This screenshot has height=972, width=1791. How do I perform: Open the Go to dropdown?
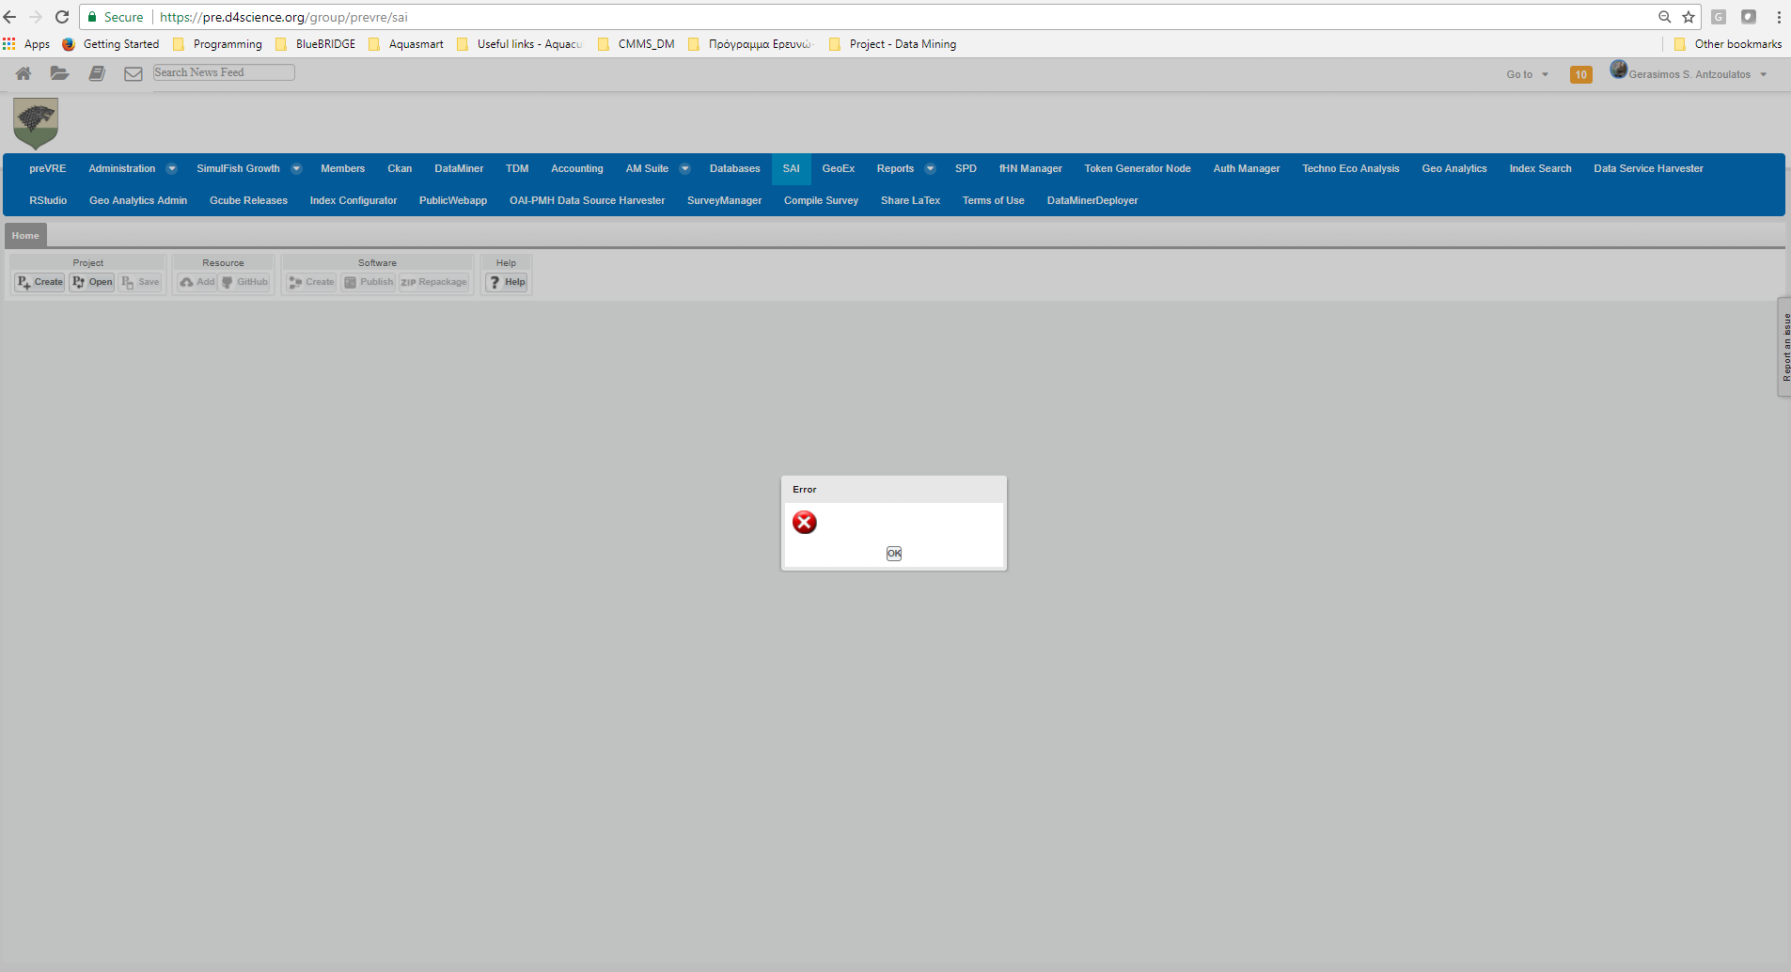1527,74
